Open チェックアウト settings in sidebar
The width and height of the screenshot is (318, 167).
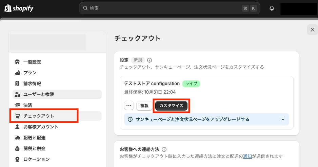[39, 116]
